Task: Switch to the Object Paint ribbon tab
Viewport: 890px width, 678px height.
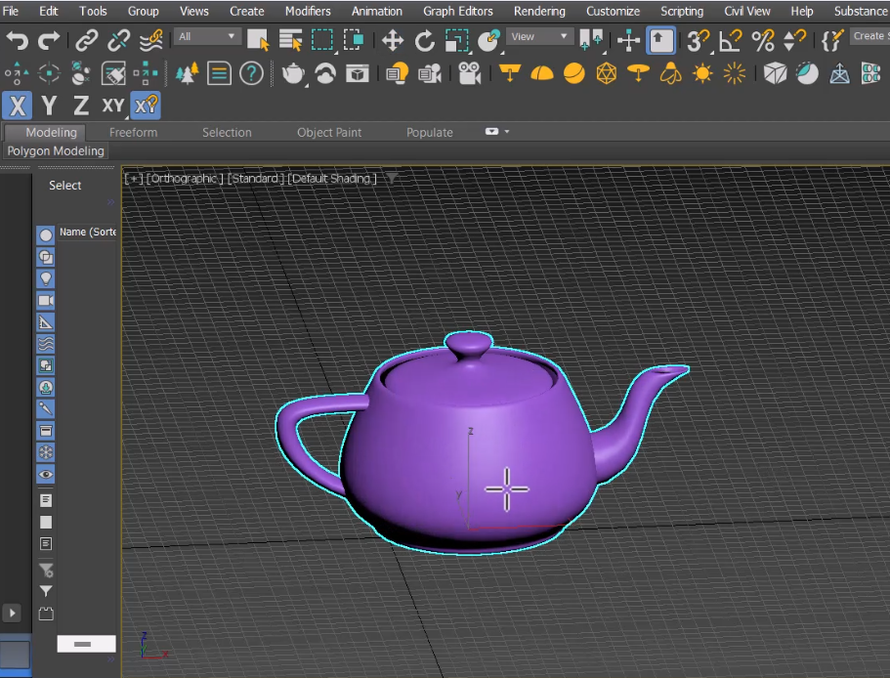Action: pyautogui.click(x=329, y=133)
